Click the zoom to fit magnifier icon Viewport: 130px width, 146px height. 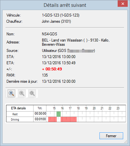point(32,93)
